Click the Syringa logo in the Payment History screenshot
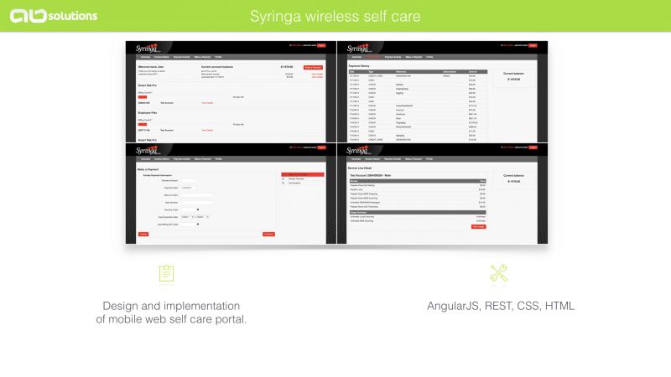Image resolution: width=671 pixels, height=377 pixels. [359, 48]
